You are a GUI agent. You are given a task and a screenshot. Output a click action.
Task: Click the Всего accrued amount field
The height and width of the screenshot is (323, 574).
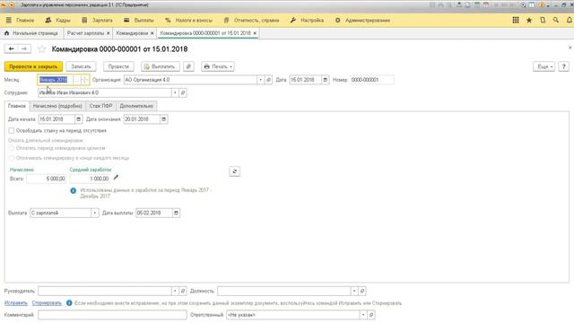click(46, 179)
